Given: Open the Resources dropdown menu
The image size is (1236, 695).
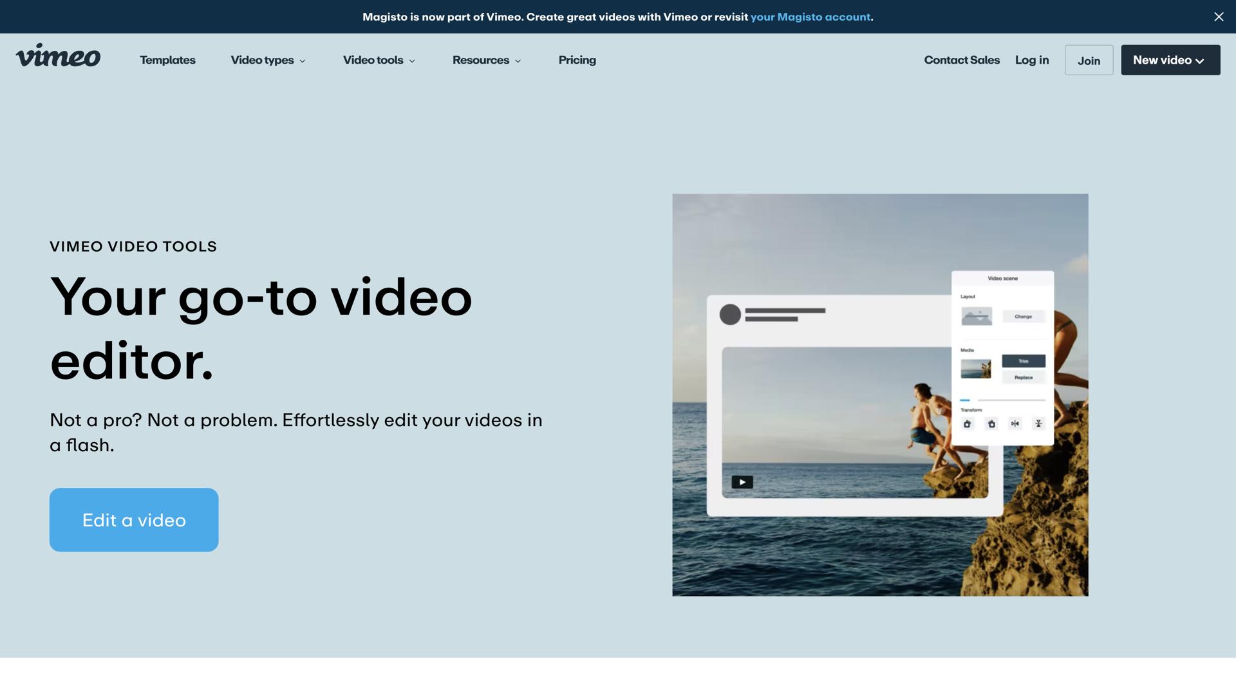Looking at the screenshot, I should tap(487, 60).
